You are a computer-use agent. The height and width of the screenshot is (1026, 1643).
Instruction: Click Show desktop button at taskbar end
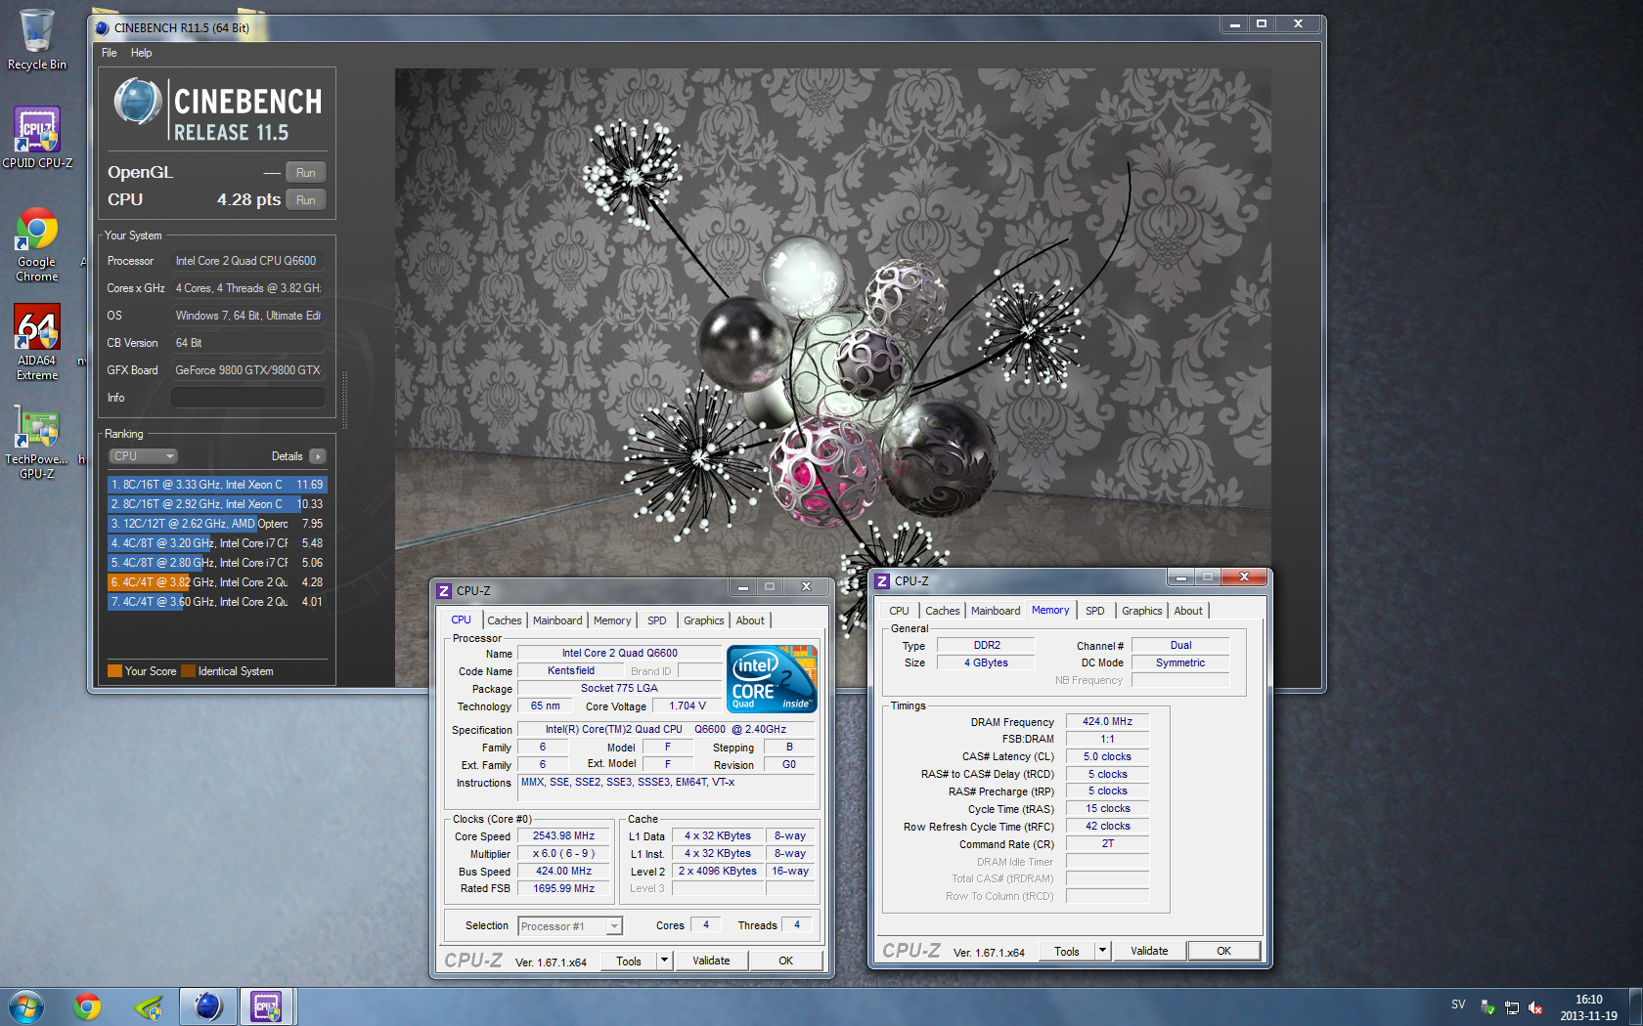coord(1635,1006)
